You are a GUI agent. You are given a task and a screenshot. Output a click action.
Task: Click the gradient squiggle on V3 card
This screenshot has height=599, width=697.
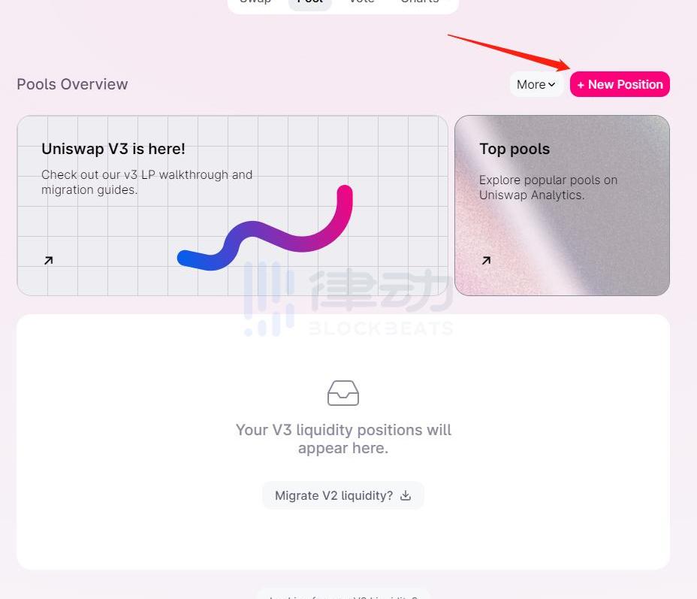click(265, 228)
